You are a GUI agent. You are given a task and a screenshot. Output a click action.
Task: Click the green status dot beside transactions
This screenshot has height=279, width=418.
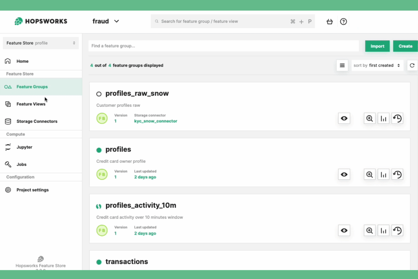tap(99, 262)
